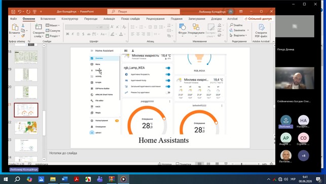Click Undo arrow in PowerPoint title bar
This screenshot has width=326, height=184.
click(x=20, y=12)
